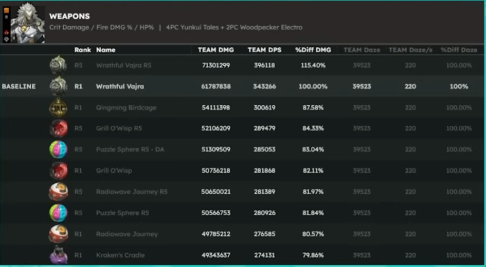Screen dimensions: 486x267
Task: Click the Grill O'Wisp R5 weapon icon
Action: (x=58, y=128)
